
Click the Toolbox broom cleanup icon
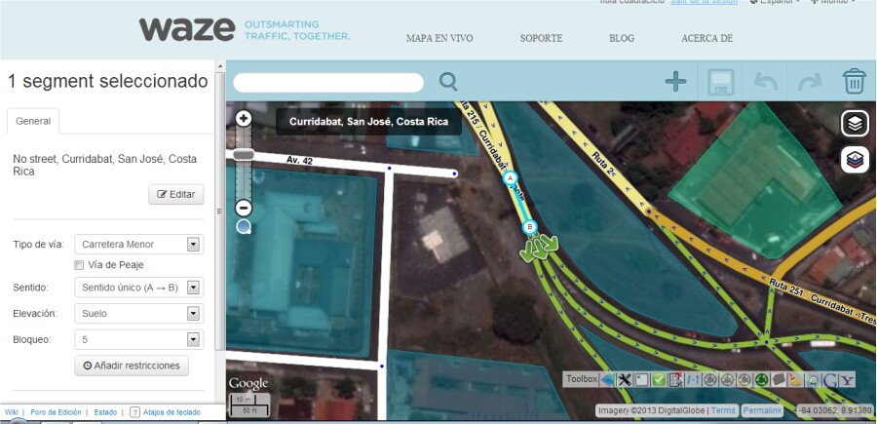point(794,380)
